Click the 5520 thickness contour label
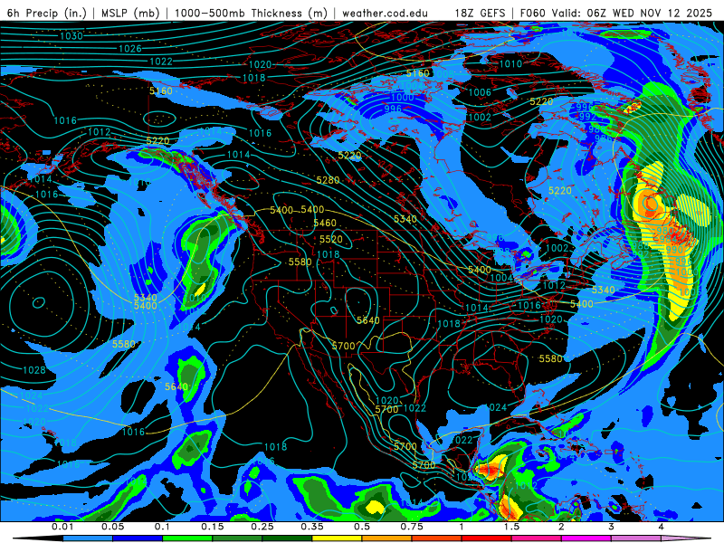This screenshot has width=724, height=543. [331, 239]
